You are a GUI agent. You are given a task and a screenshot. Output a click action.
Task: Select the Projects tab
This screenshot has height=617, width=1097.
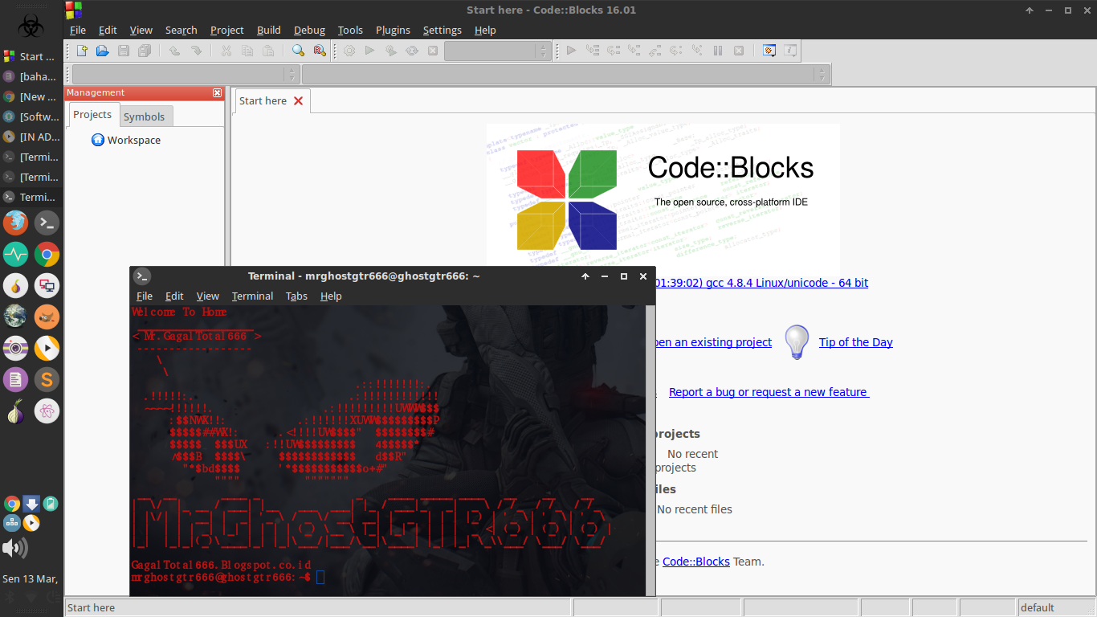pyautogui.click(x=92, y=114)
